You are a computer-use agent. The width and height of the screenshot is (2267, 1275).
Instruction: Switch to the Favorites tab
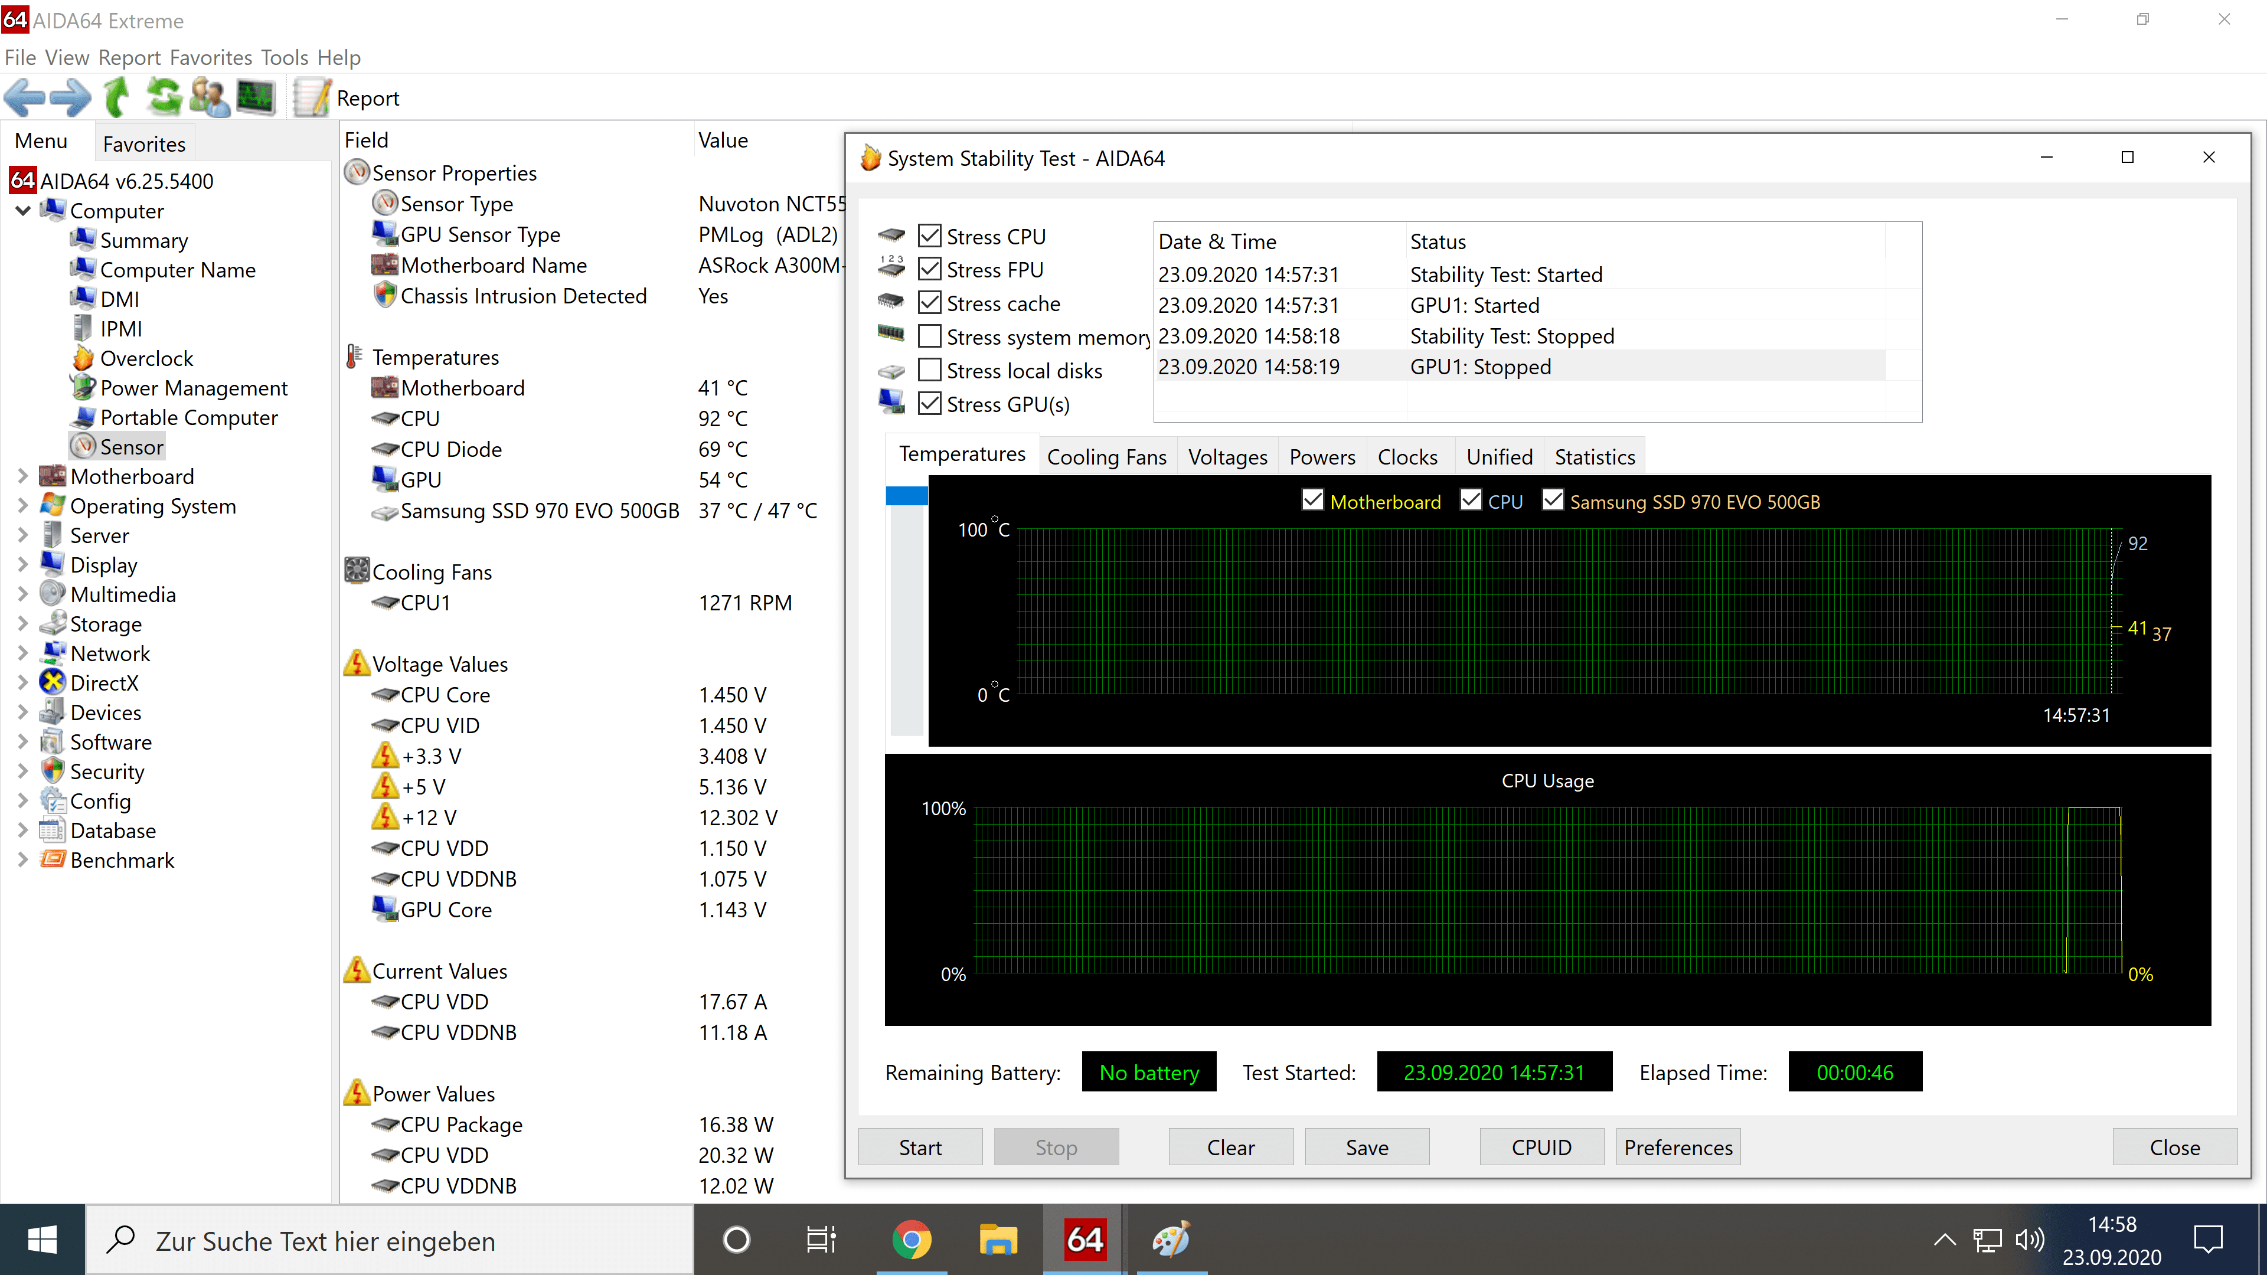pyautogui.click(x=143, y=143)
